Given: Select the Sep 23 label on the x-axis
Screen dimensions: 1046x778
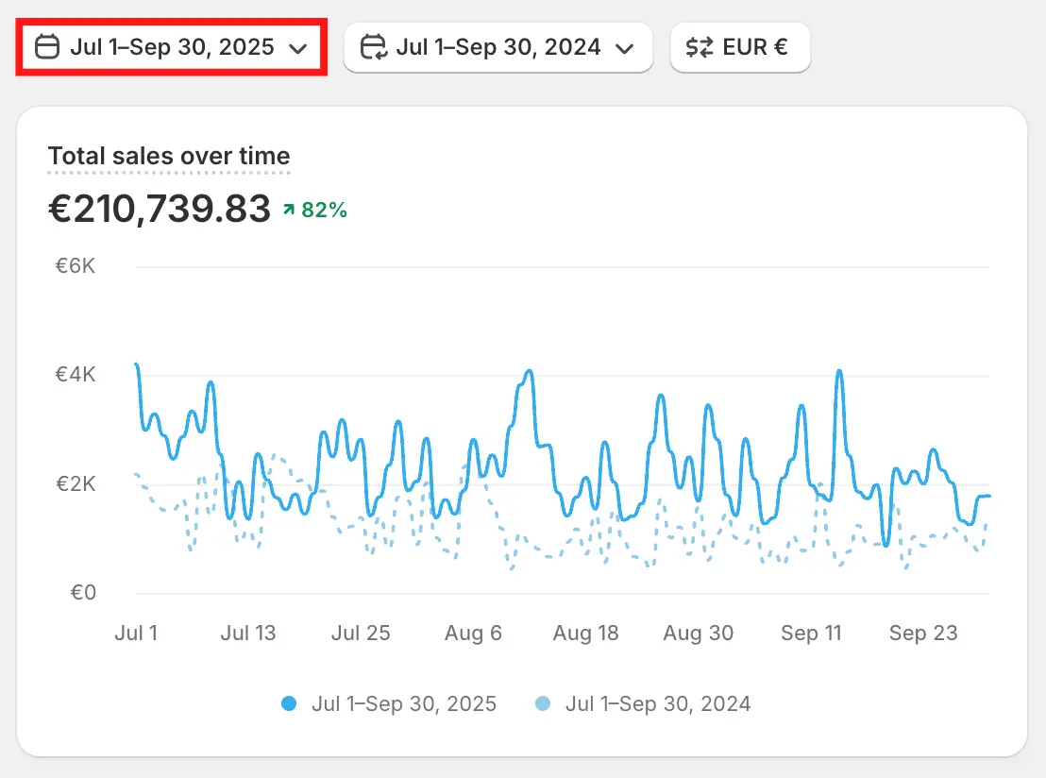Looking at the screenshot, I should tap(923, 633).
